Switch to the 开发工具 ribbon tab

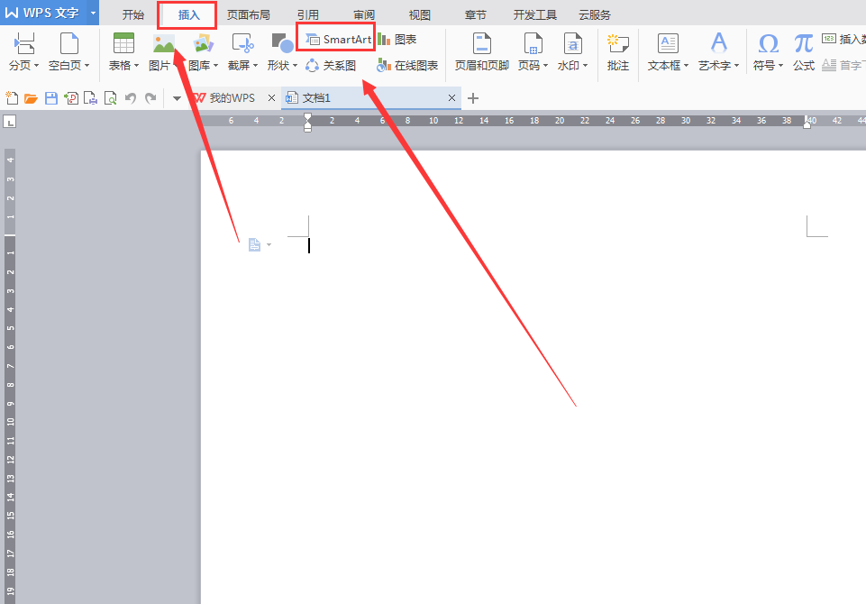pos(535,15)
